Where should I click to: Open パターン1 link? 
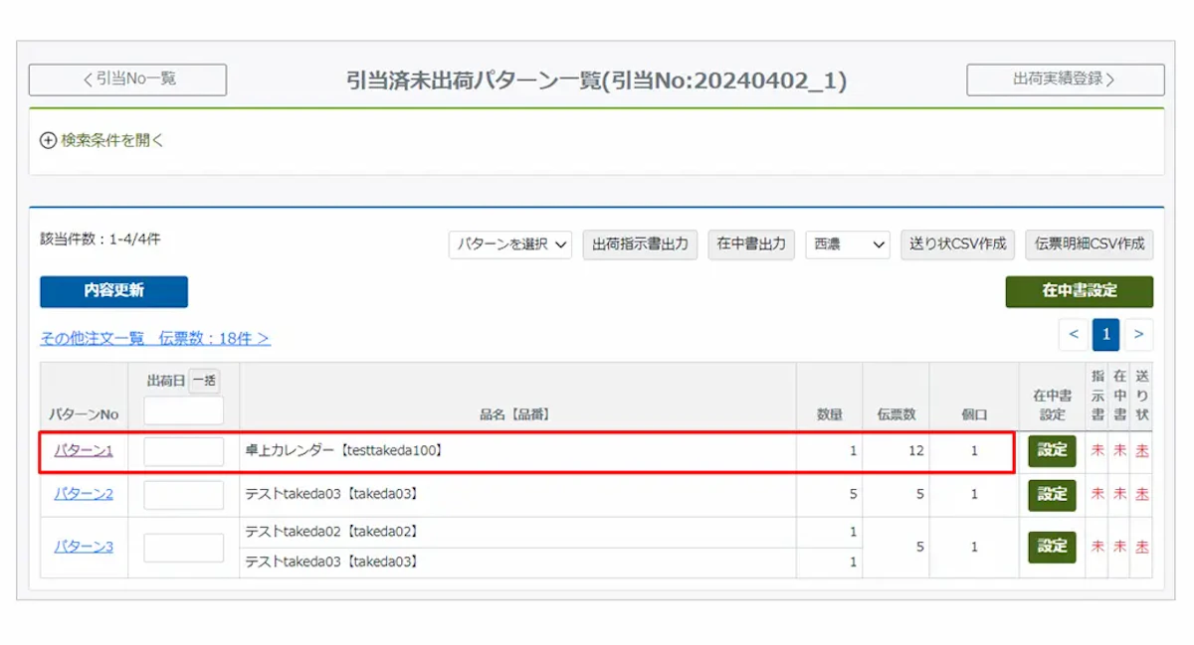click(x=84, y=451)
